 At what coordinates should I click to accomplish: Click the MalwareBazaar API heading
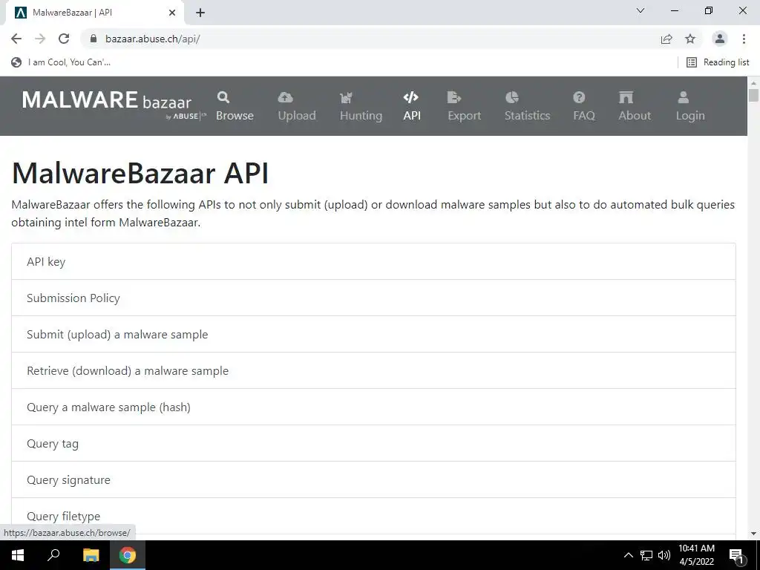tap(140, 173)
